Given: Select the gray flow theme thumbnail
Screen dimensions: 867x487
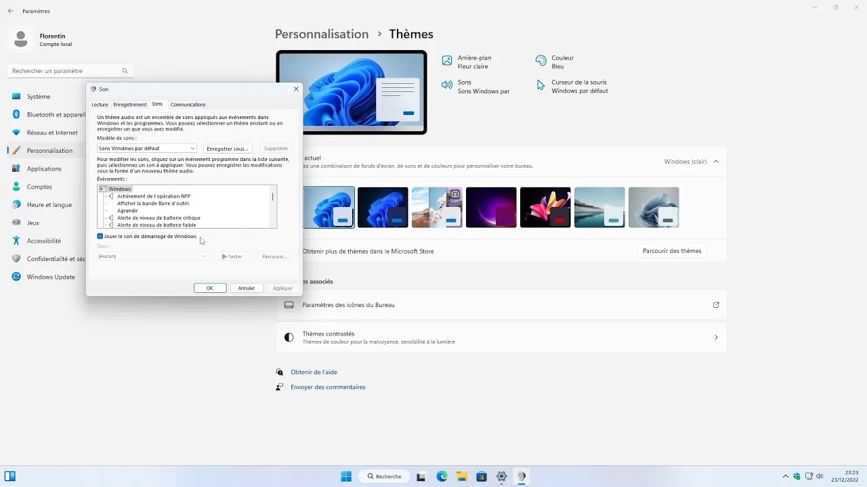Looking at the screenshot, I should tap(654, 207).
